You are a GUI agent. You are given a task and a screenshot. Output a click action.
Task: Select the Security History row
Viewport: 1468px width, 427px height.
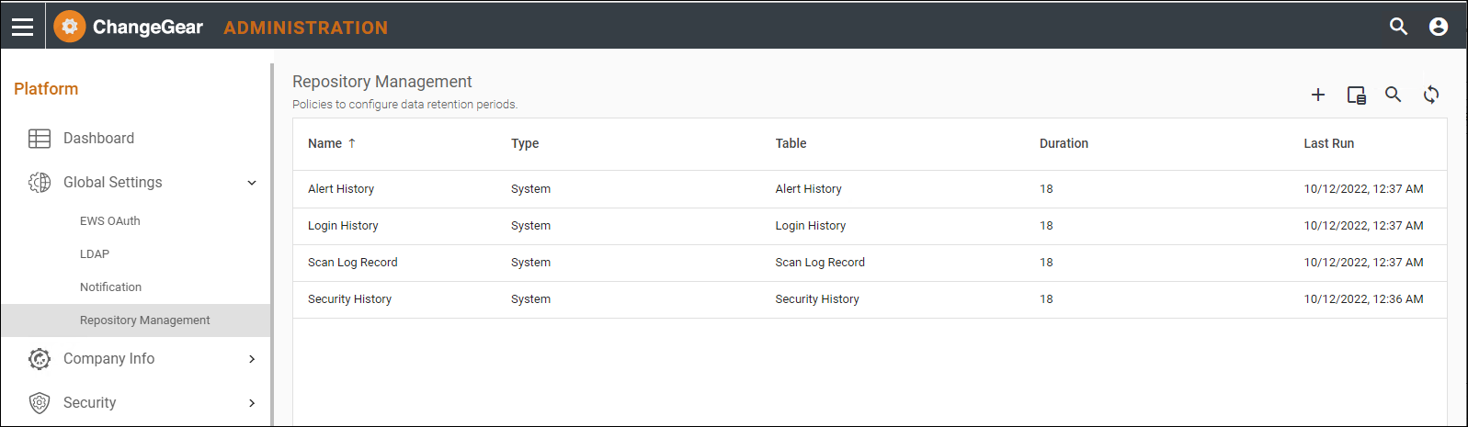point(870,299)
